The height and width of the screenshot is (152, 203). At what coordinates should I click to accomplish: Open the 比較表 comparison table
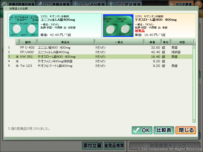(164, 130)
